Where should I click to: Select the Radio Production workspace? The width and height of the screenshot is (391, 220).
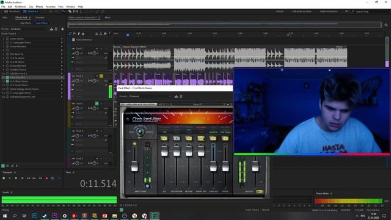329,12
